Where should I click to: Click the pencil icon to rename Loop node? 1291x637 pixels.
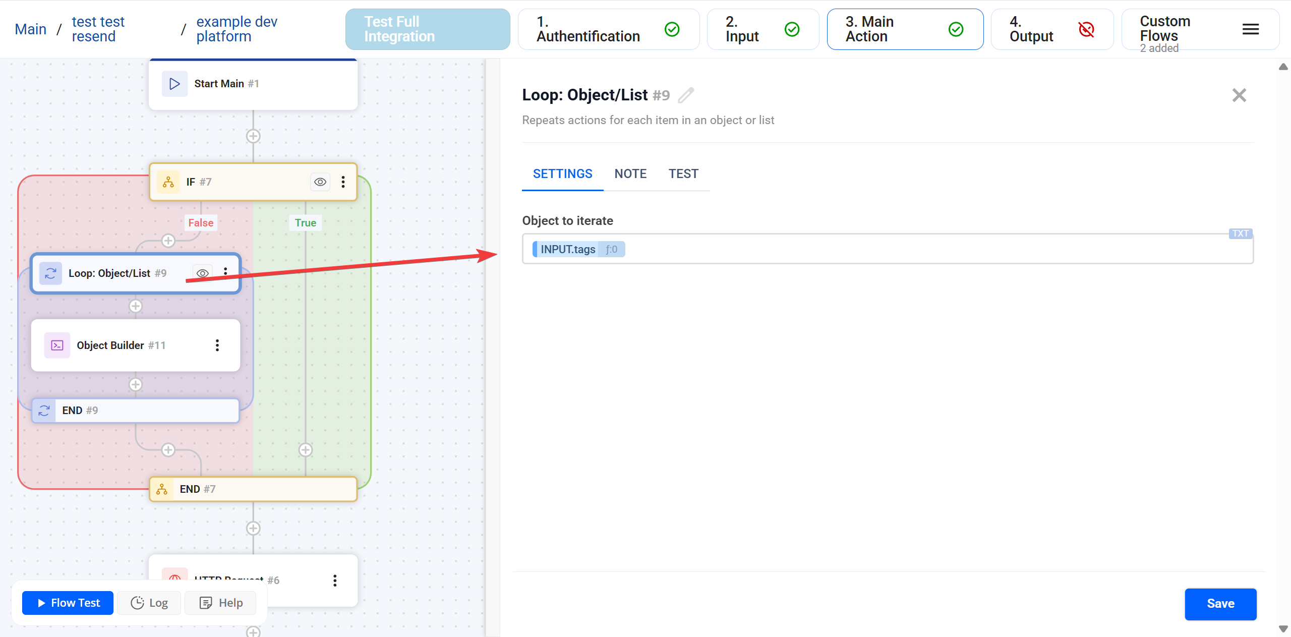point(686,95)
